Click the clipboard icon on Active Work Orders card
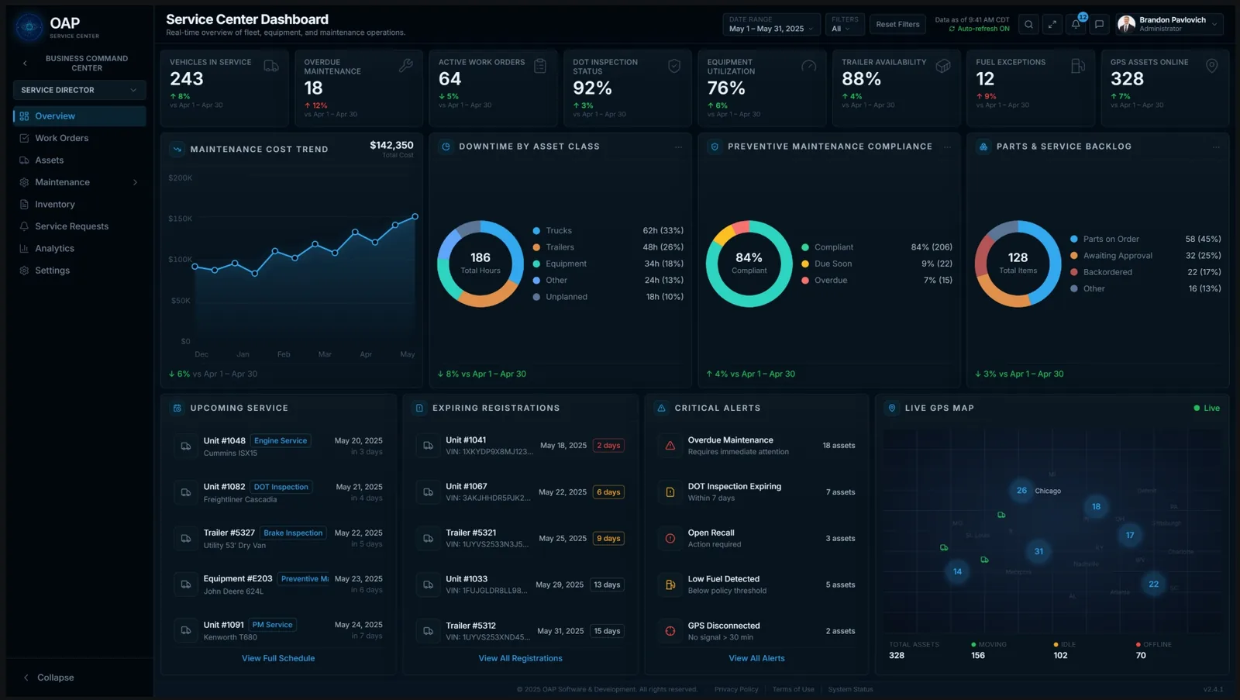This screenshot has height=700, width=1240. pyautogui.click(x=540, y=66)
